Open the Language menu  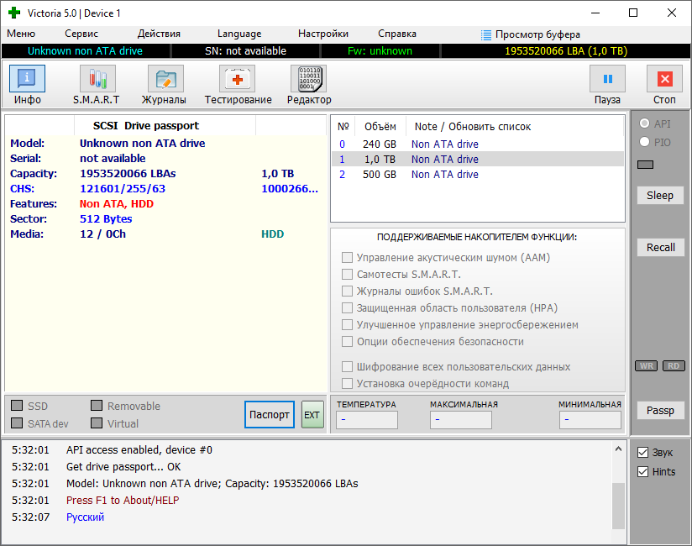tap(239, 34)
